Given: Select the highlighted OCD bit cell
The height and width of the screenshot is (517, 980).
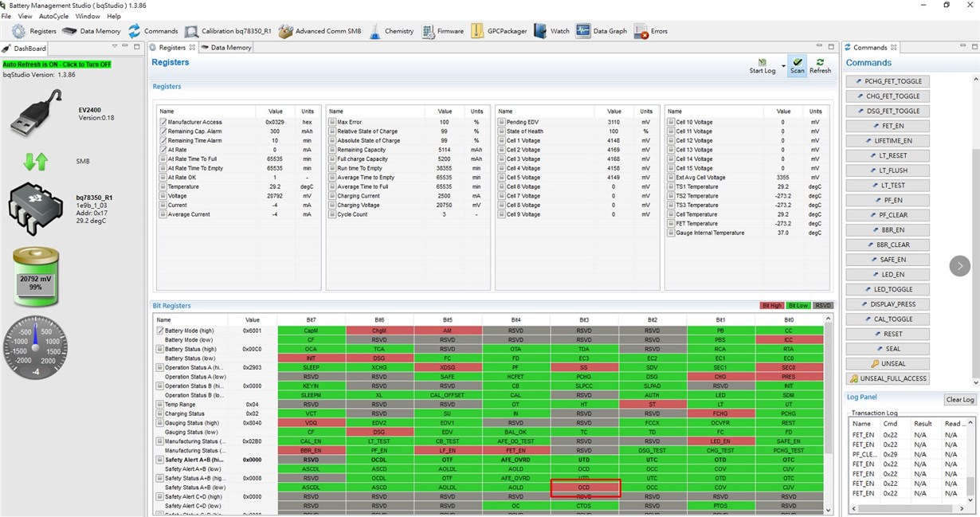Looking at the screenshot, I should 584,488.
